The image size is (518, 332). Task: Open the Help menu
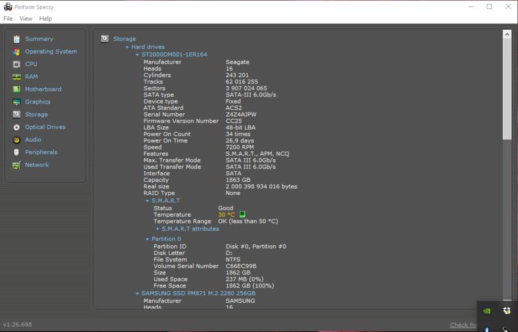[x=45, y=19]
